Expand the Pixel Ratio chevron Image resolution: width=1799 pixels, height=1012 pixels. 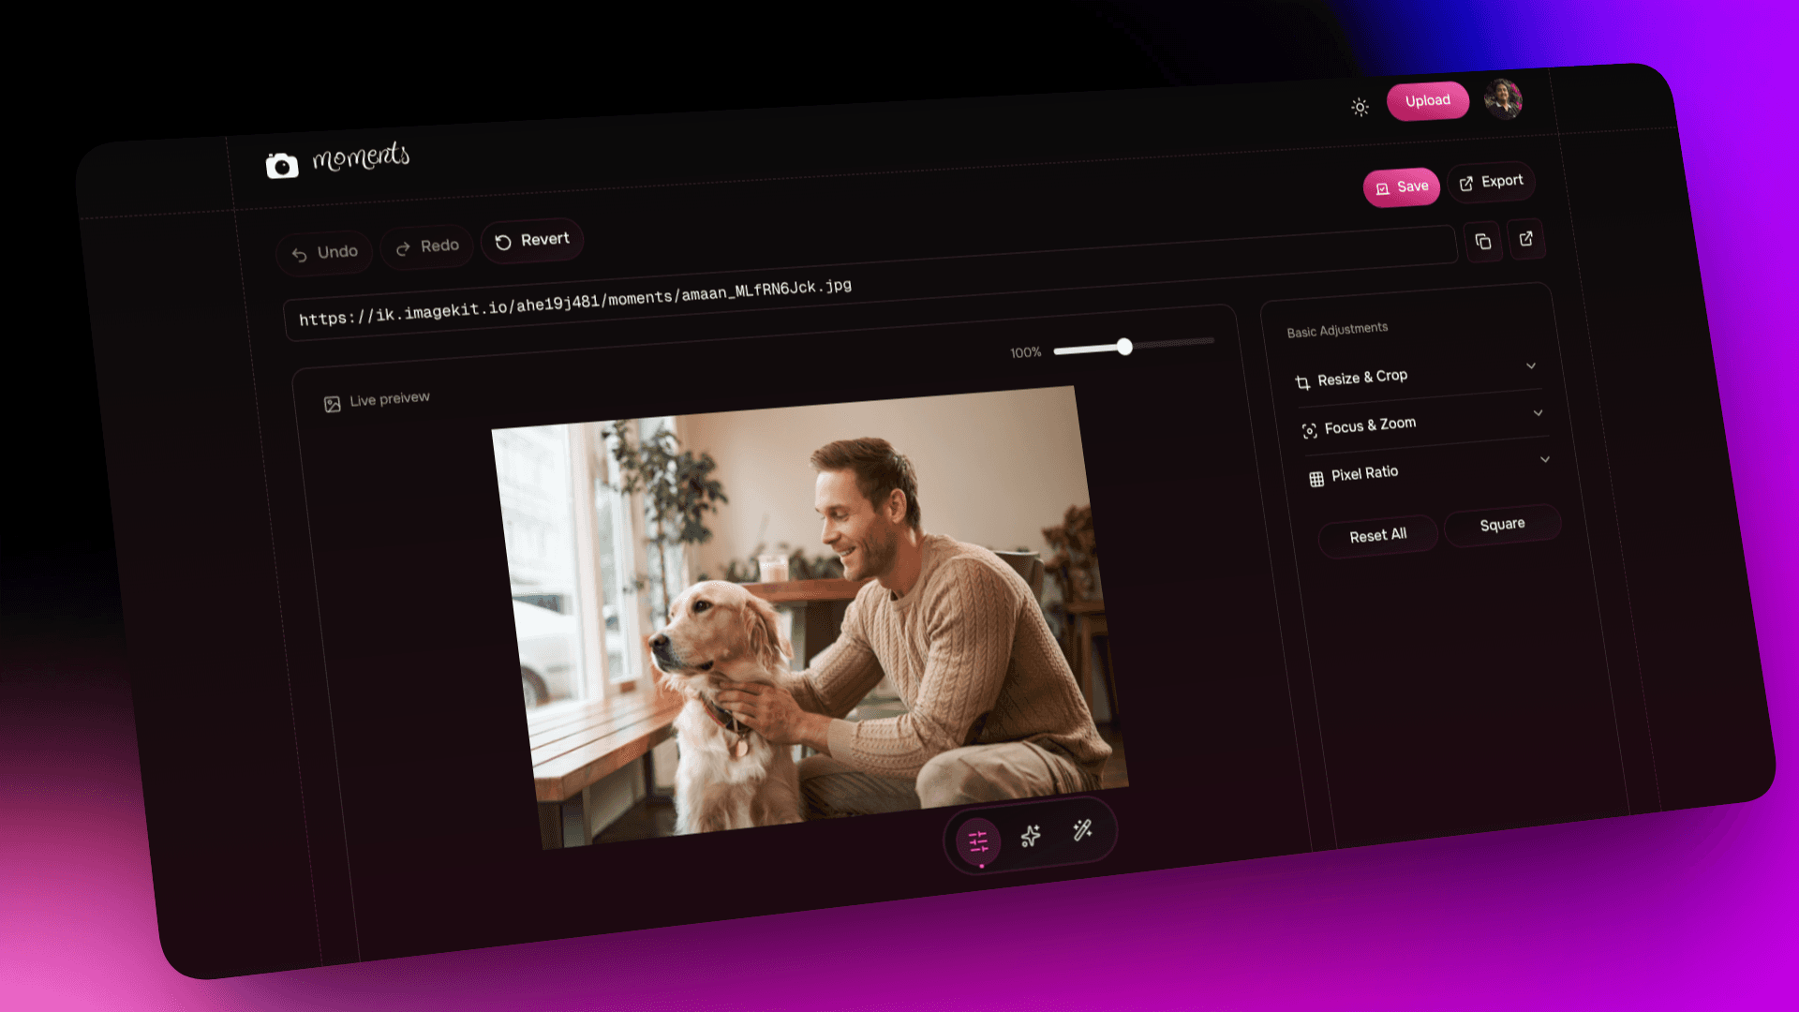[1545, 459]
